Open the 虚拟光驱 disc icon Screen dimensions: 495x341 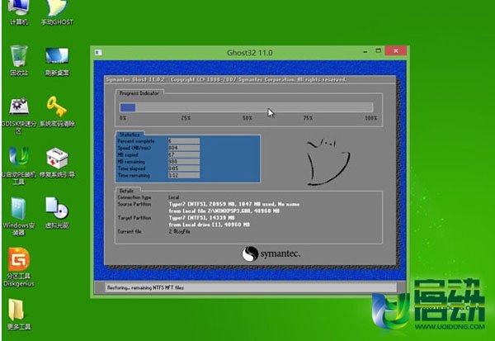(57, 213)
